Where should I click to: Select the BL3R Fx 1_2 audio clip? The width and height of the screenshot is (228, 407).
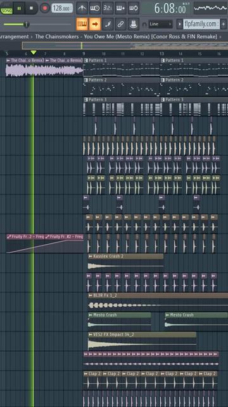coord(158,302)
